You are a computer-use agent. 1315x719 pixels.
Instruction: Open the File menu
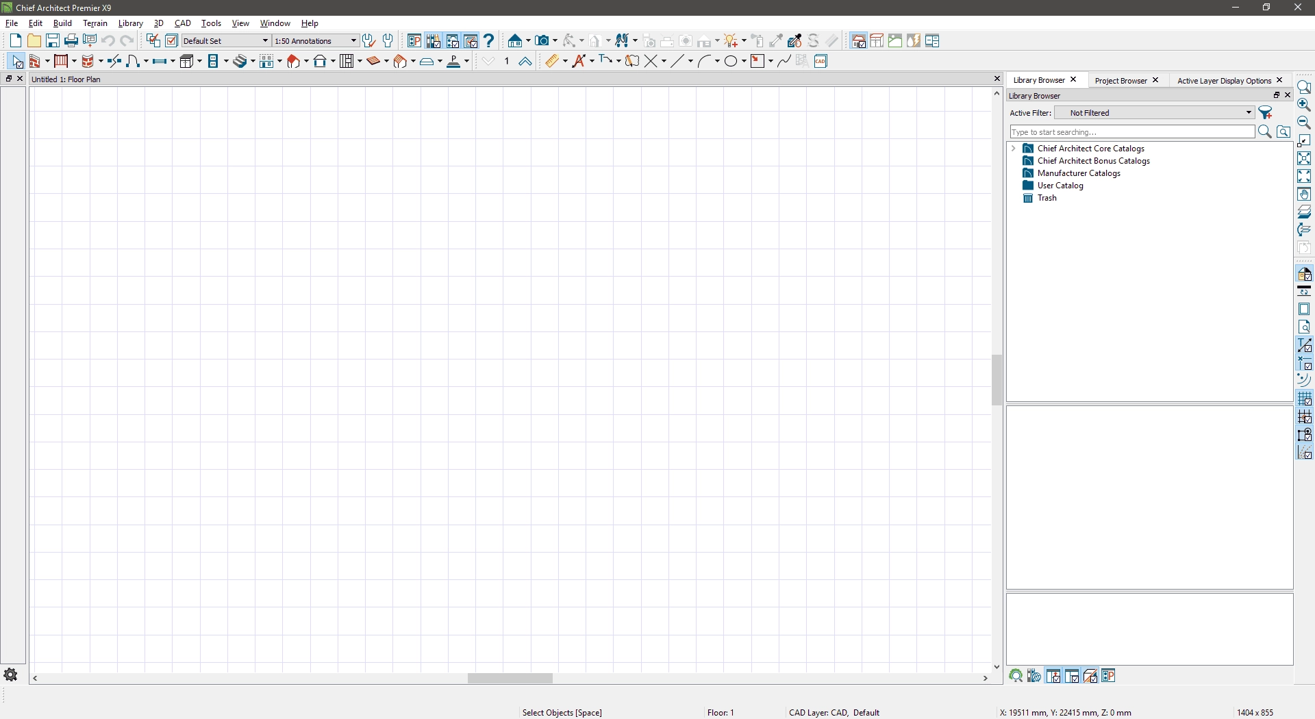12,23
